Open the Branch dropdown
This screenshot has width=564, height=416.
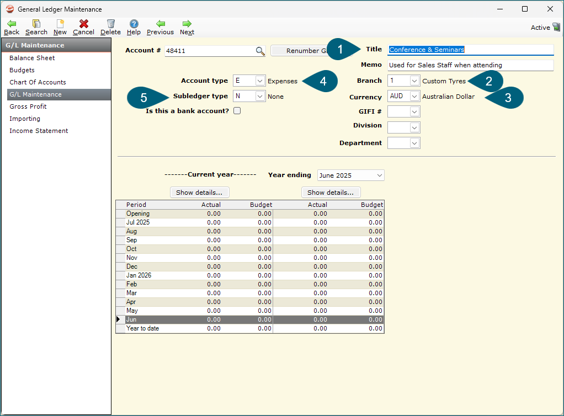point(414,81)
